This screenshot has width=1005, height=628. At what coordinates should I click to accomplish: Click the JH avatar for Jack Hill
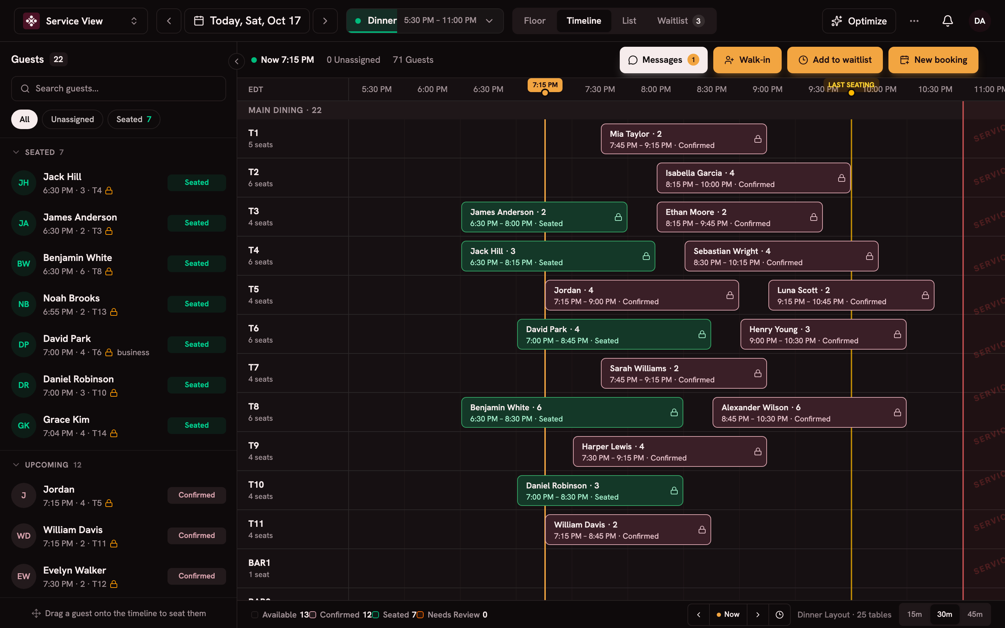(x=24, y=183)
